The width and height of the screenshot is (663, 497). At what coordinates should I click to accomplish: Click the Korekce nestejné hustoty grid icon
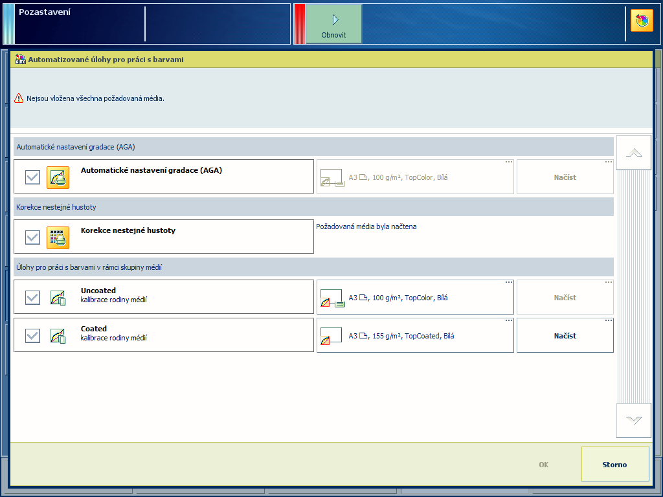(x=58, y=237)
